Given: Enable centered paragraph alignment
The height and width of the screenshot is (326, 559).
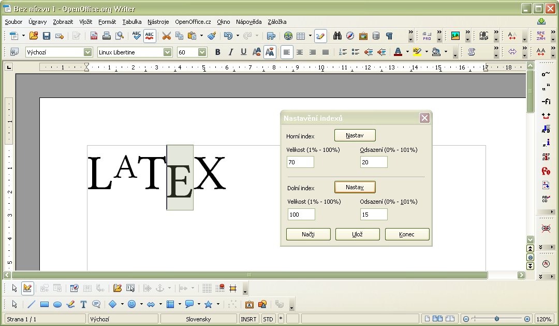Looking at the screenshot, I should (300, 52).
